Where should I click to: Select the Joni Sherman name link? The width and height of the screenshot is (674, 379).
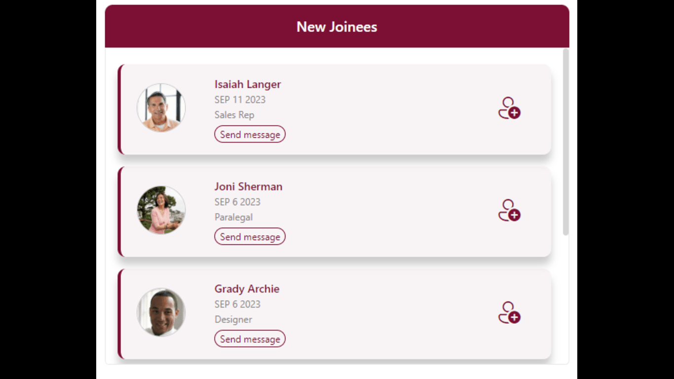point(248,187)
